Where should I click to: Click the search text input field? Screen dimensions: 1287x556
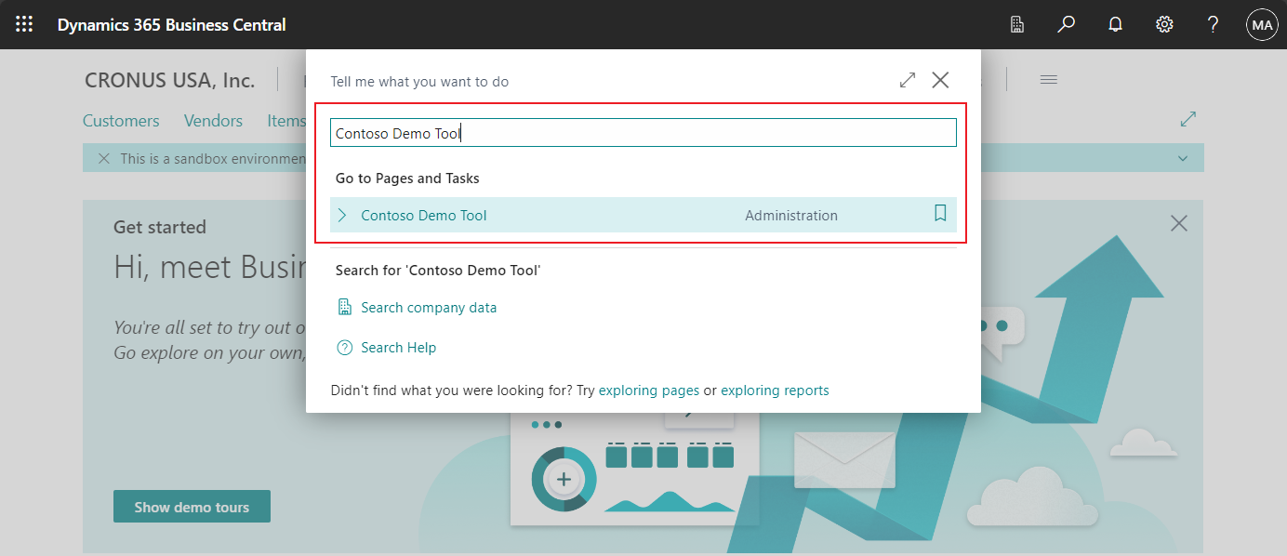point(643,133)
